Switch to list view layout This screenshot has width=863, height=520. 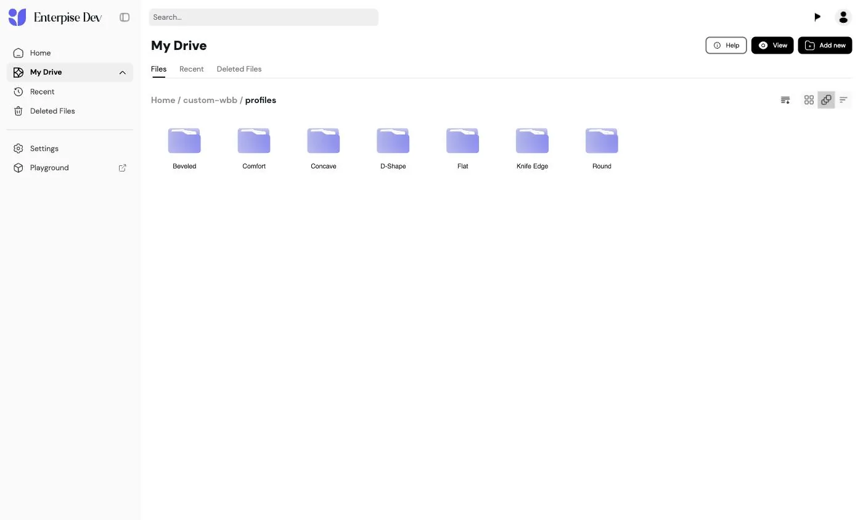(x=843, y=100)
